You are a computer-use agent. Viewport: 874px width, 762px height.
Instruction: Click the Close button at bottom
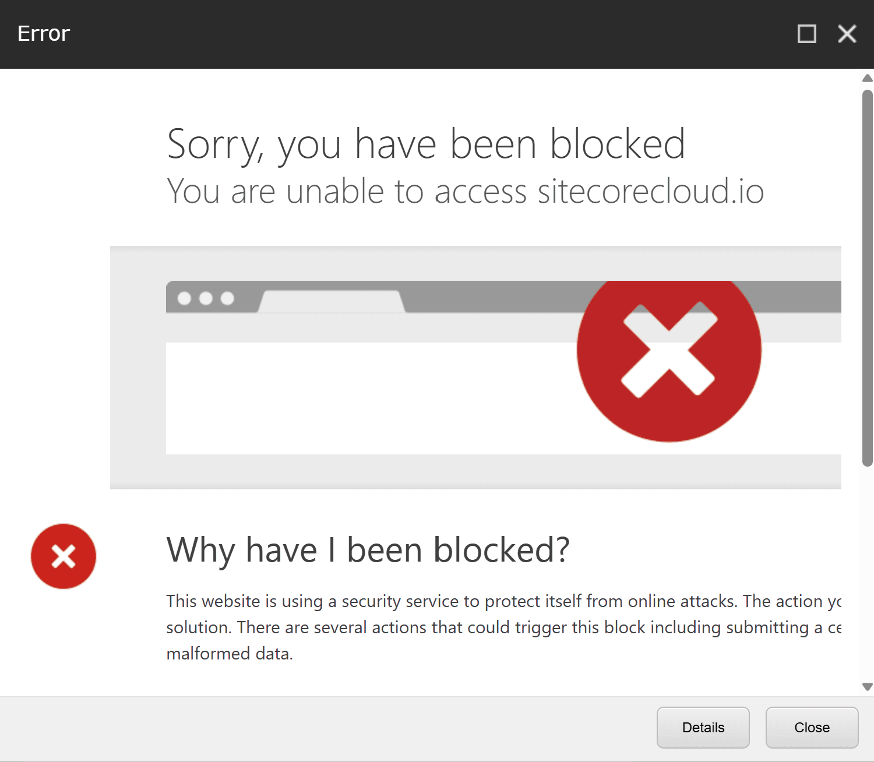(x=812, y=727)
